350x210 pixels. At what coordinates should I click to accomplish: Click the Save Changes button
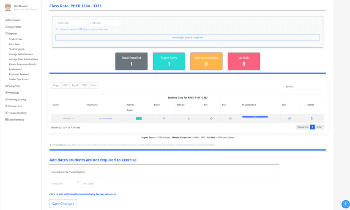point(63,204)
